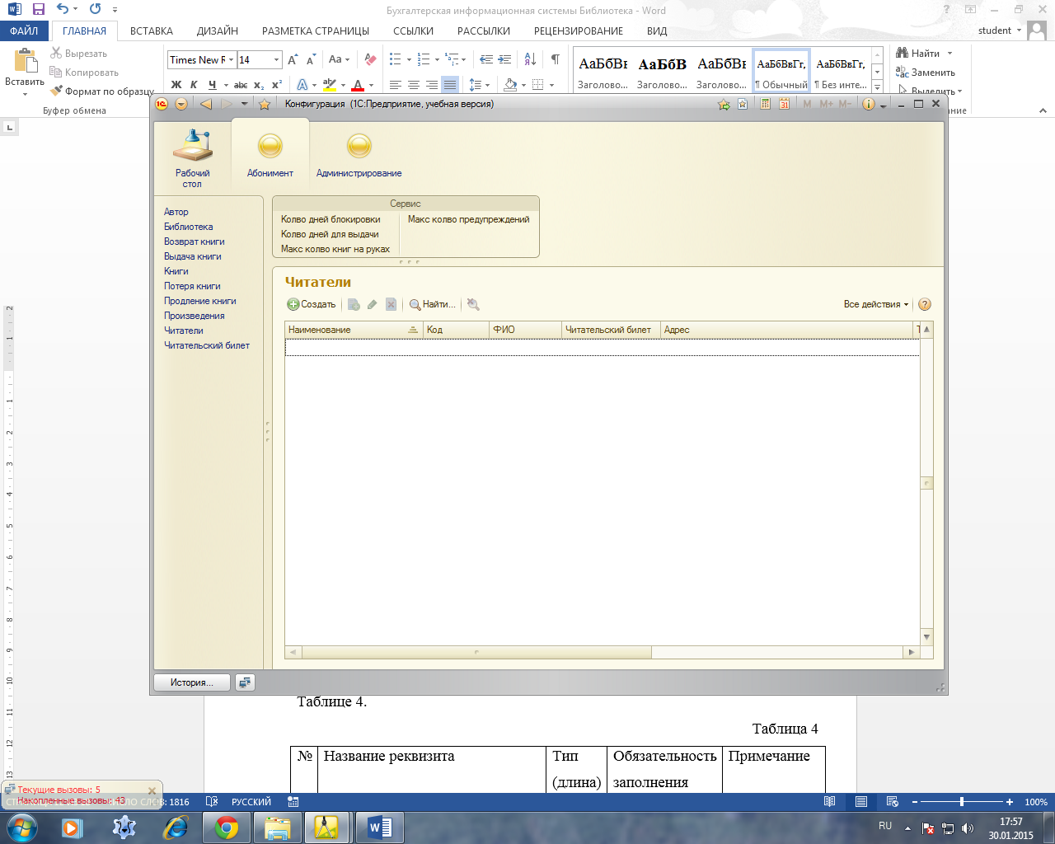Open Читательский билет navigation link

207,345
